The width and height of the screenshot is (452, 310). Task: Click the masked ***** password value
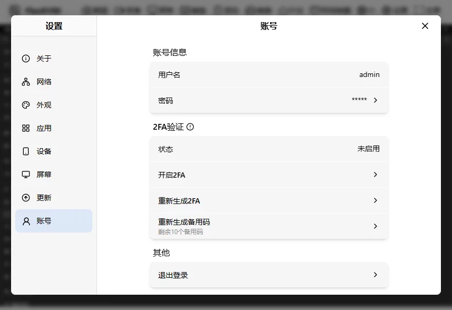pos(359,100)
